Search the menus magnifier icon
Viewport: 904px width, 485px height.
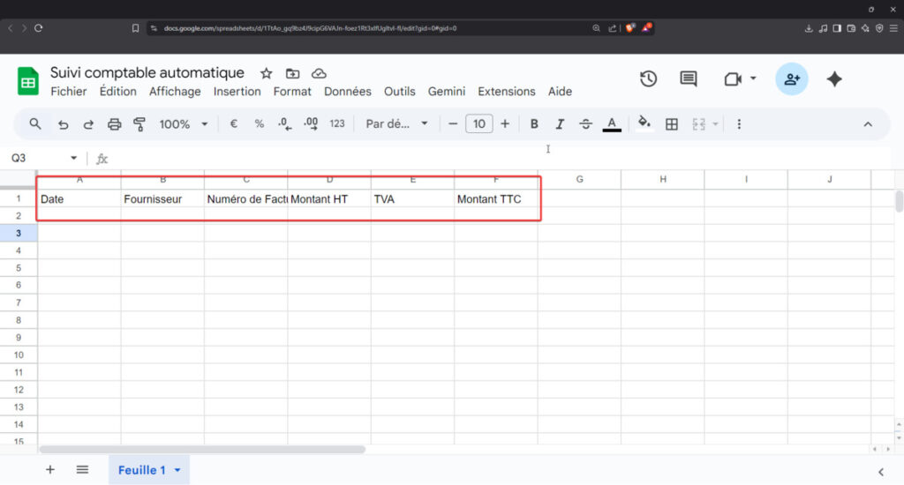click(35, 123)
